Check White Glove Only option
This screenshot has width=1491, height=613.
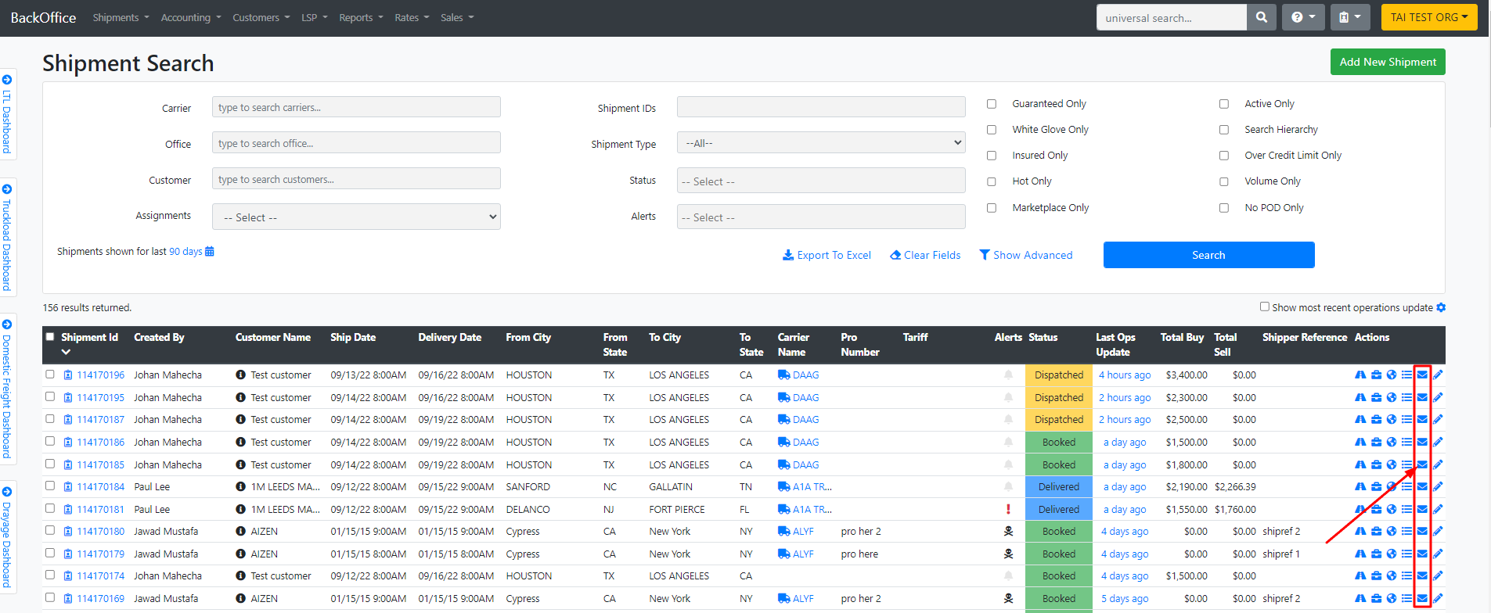(x=992, y=130)
